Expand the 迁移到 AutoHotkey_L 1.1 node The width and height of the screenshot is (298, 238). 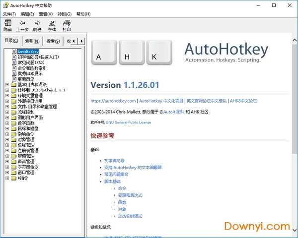[7, 90]
